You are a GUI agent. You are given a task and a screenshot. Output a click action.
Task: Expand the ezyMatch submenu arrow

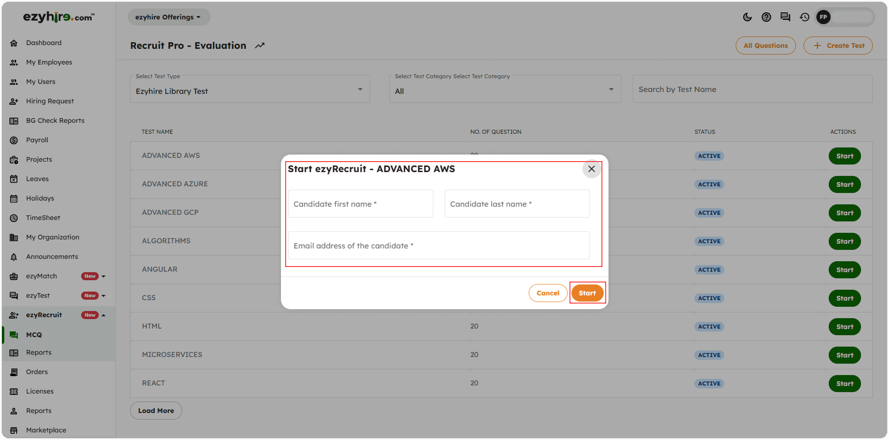click(103, 276)
